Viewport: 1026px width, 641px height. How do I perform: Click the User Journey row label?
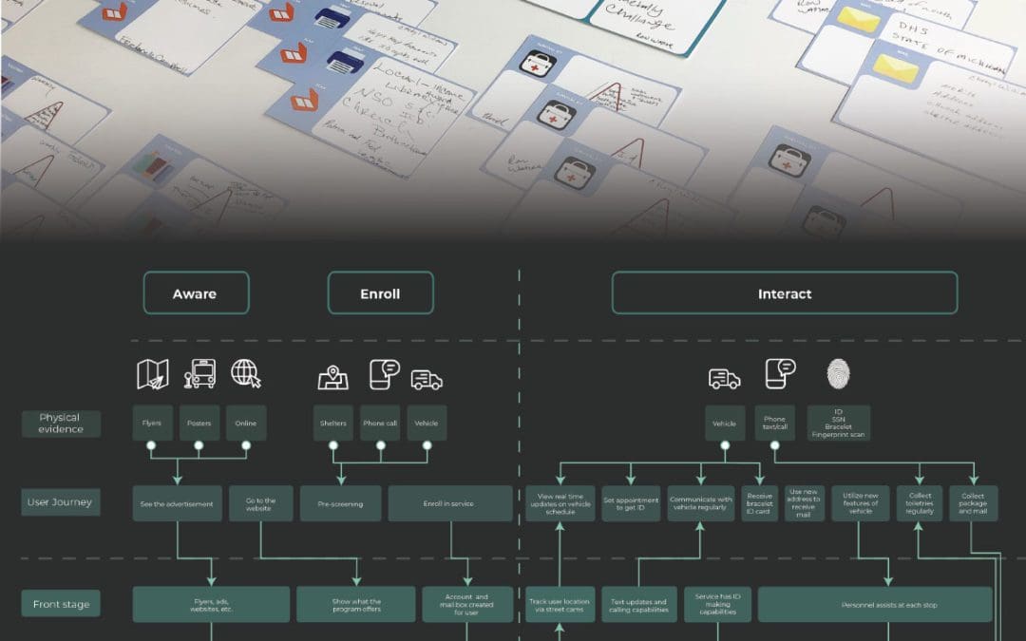(x=61, y=502)
